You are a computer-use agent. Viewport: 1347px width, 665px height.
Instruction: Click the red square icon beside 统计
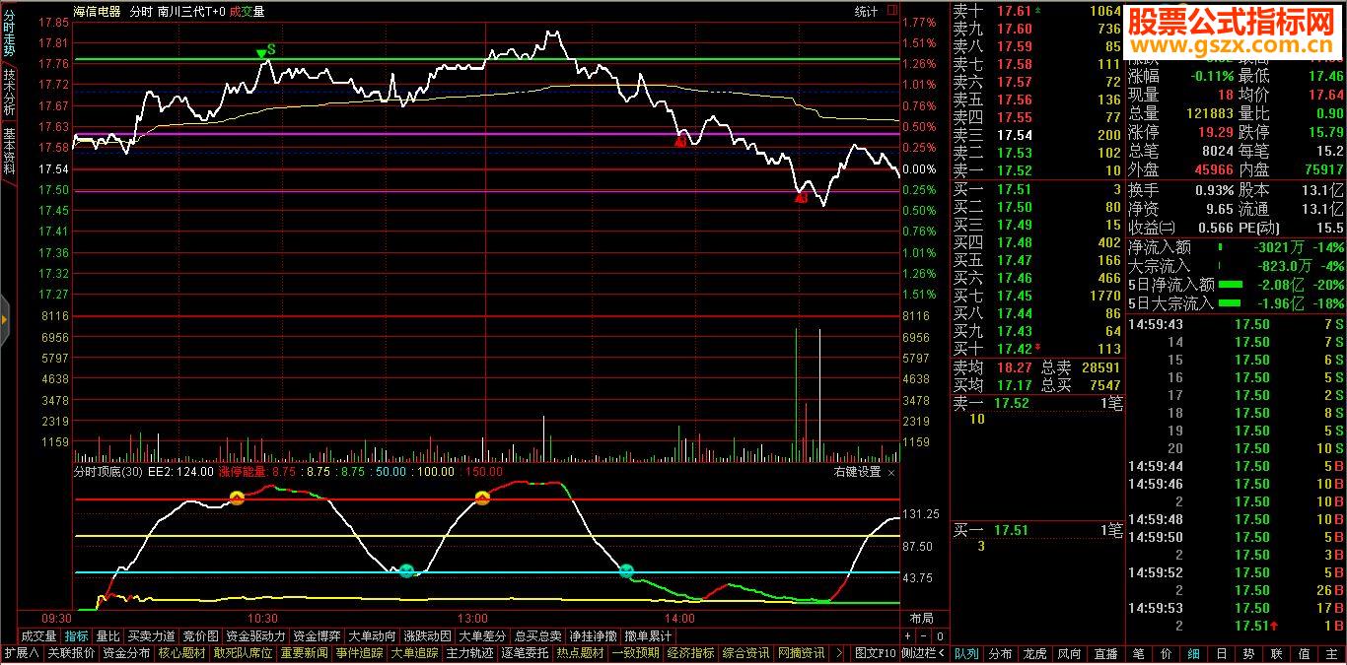(x=892, y=11)
